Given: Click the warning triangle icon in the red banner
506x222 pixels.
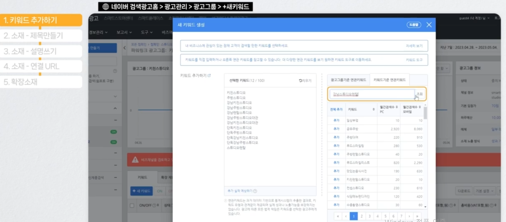Looking at the screenshot, I should [135, 160].
